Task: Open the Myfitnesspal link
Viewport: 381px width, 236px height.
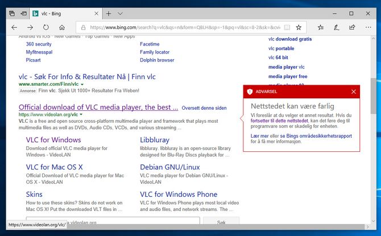Action: [x=39, y=52]
